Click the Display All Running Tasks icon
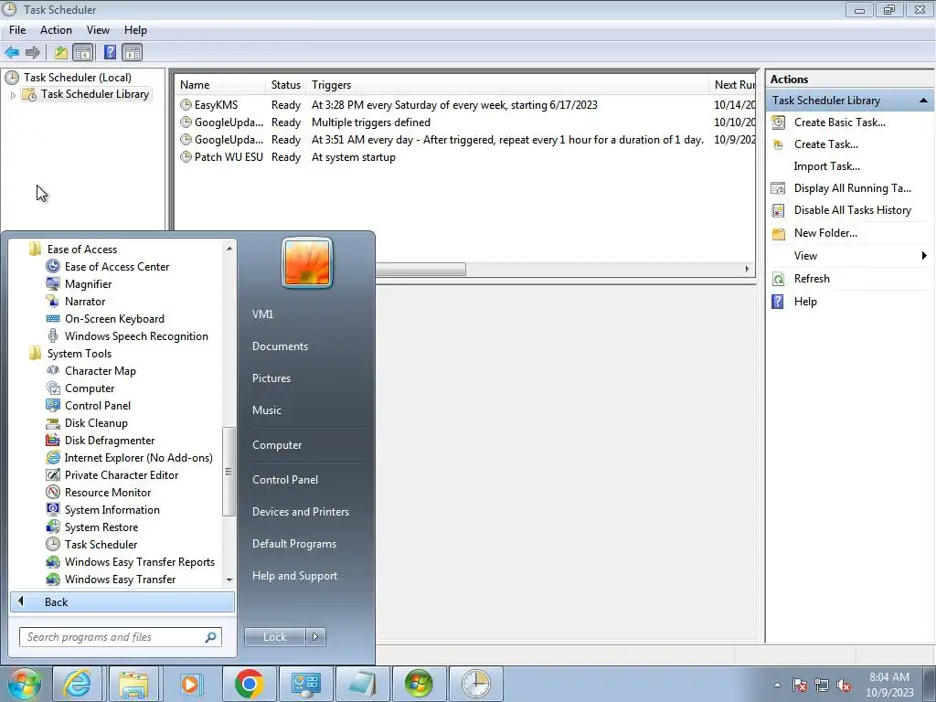Image resolution: width=936 pixels, height=702 pixels. coord(778,188)
